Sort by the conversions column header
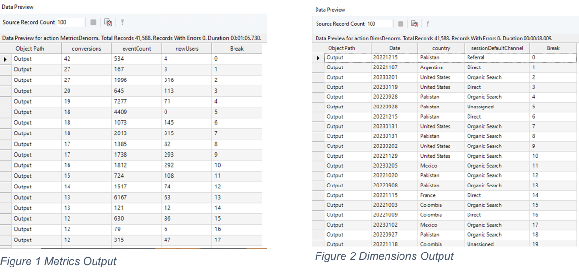579x280 pixels. [x=86, y=48]
